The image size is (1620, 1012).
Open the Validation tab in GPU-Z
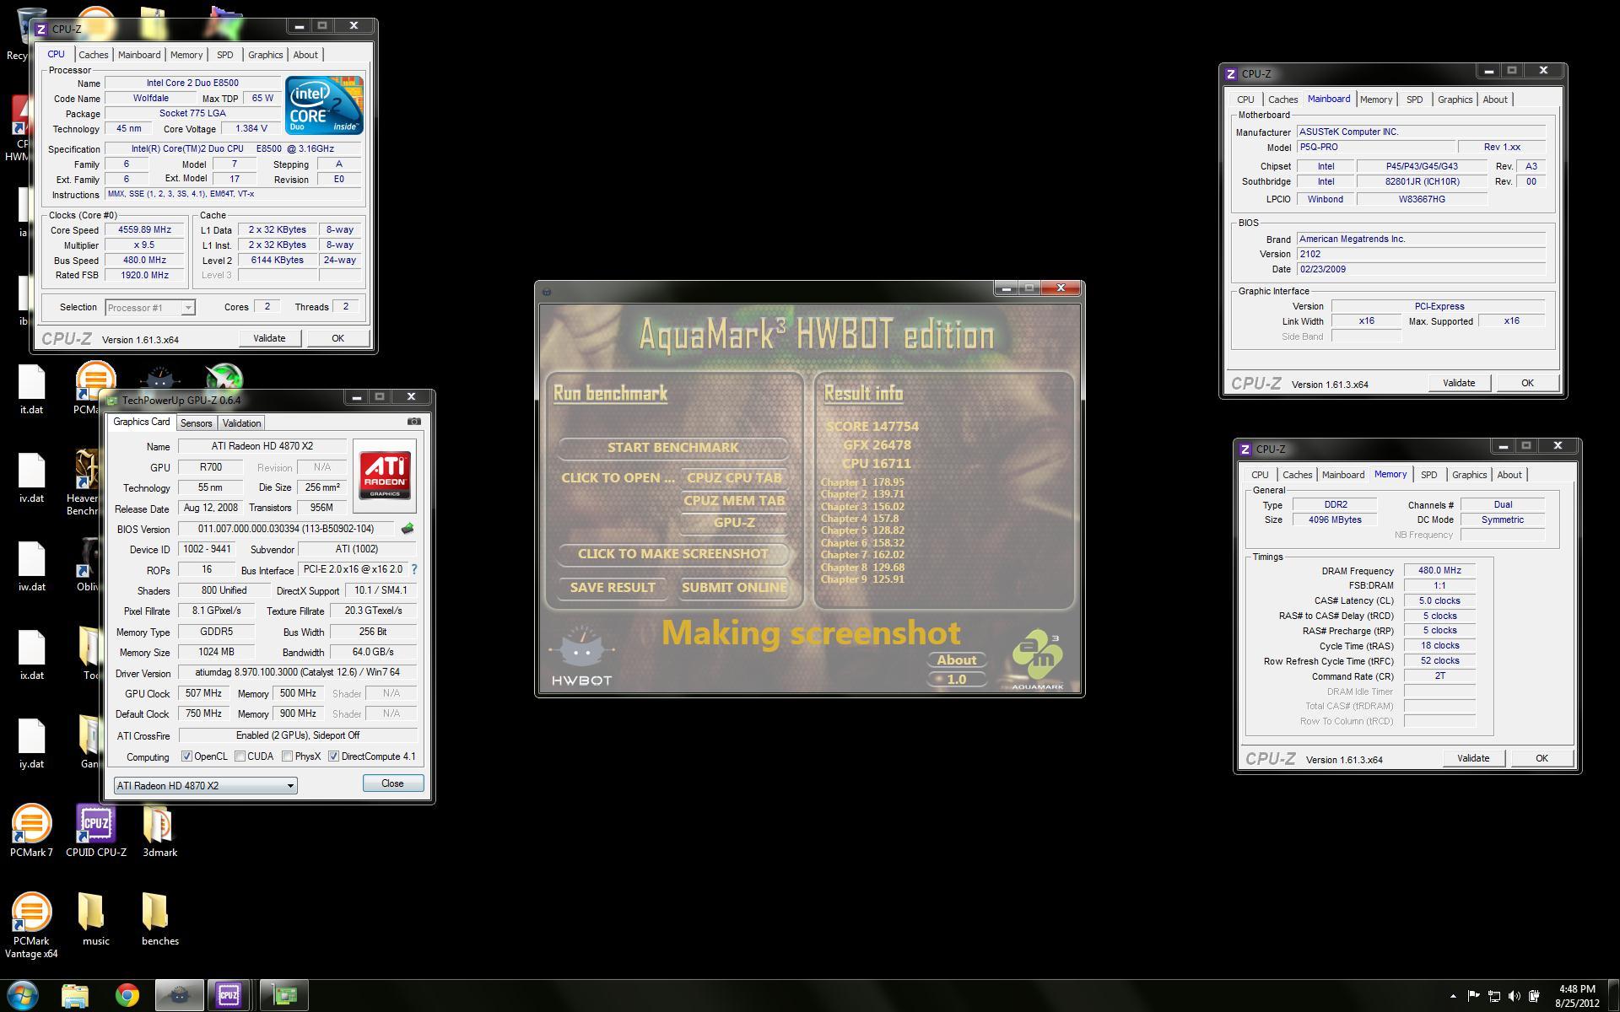pyautogui.click(x=241, y=423)
